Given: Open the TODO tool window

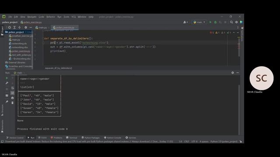Looking at the screenshot, I should pyautogui.click(x=42, y=138).
